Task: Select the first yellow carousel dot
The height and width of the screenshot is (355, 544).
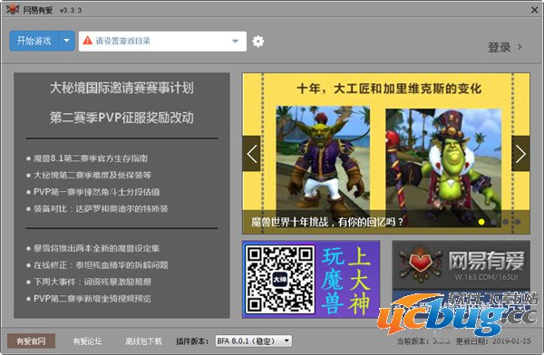Action: pyautogui.click(x=481, y=222)
